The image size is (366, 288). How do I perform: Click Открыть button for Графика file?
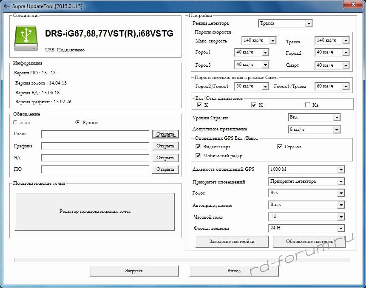coord(165,146)
